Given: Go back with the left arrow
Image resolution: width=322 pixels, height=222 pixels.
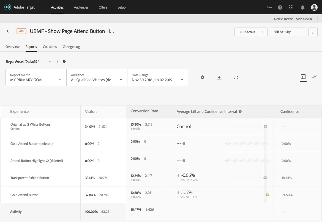Looking at the screenshot, I should (x=8, y=31).
